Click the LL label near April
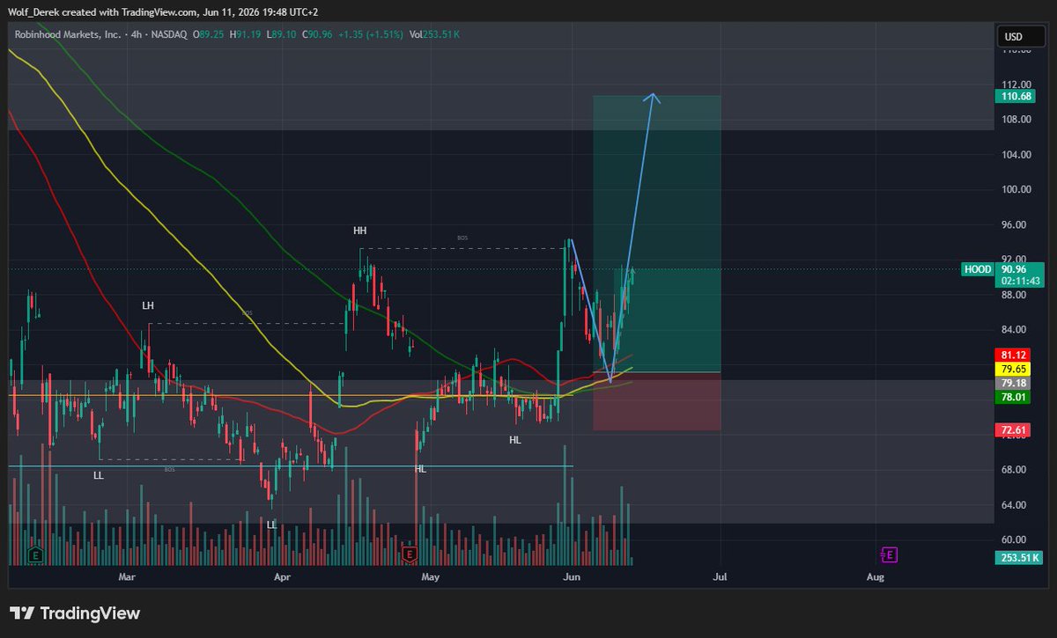The width and height of the screenshot is (1057, 638). click(272, 524)
